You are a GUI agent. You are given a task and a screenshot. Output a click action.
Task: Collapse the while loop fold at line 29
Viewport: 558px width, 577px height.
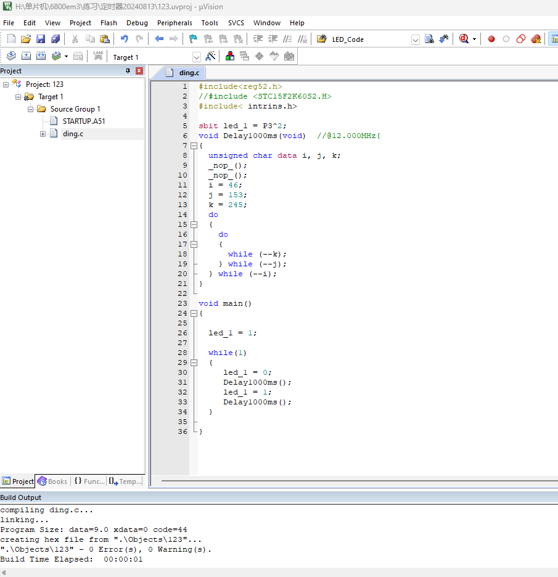194,363
